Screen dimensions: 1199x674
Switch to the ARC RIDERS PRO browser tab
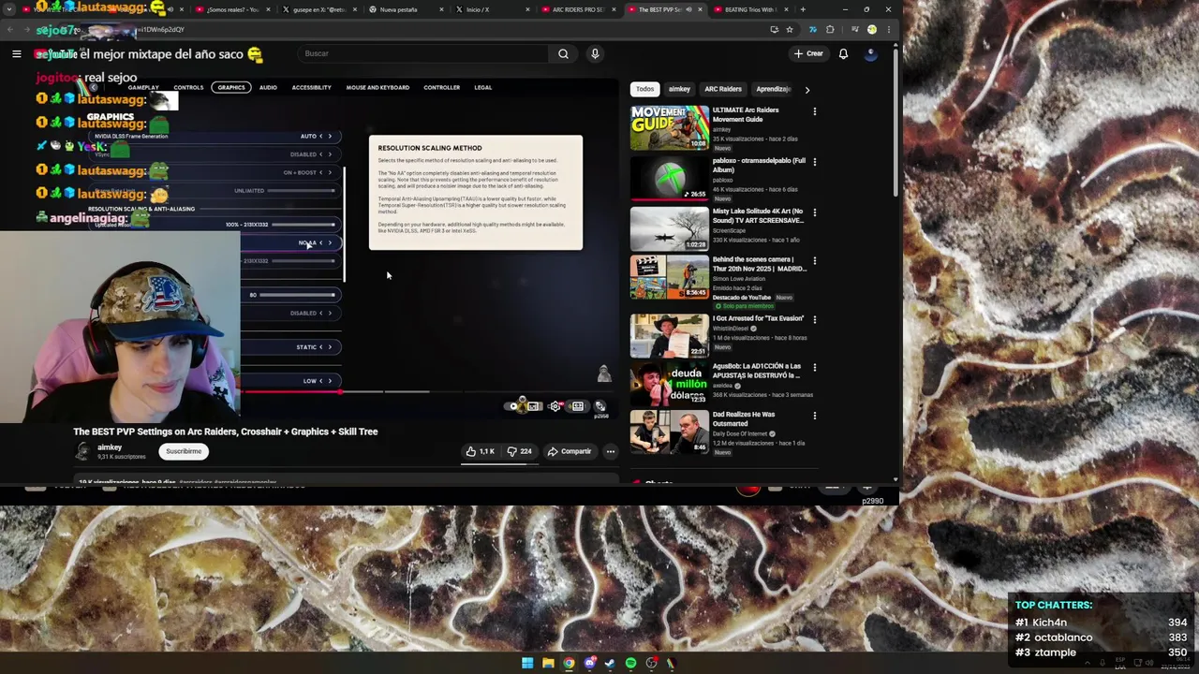pos(576,9)
